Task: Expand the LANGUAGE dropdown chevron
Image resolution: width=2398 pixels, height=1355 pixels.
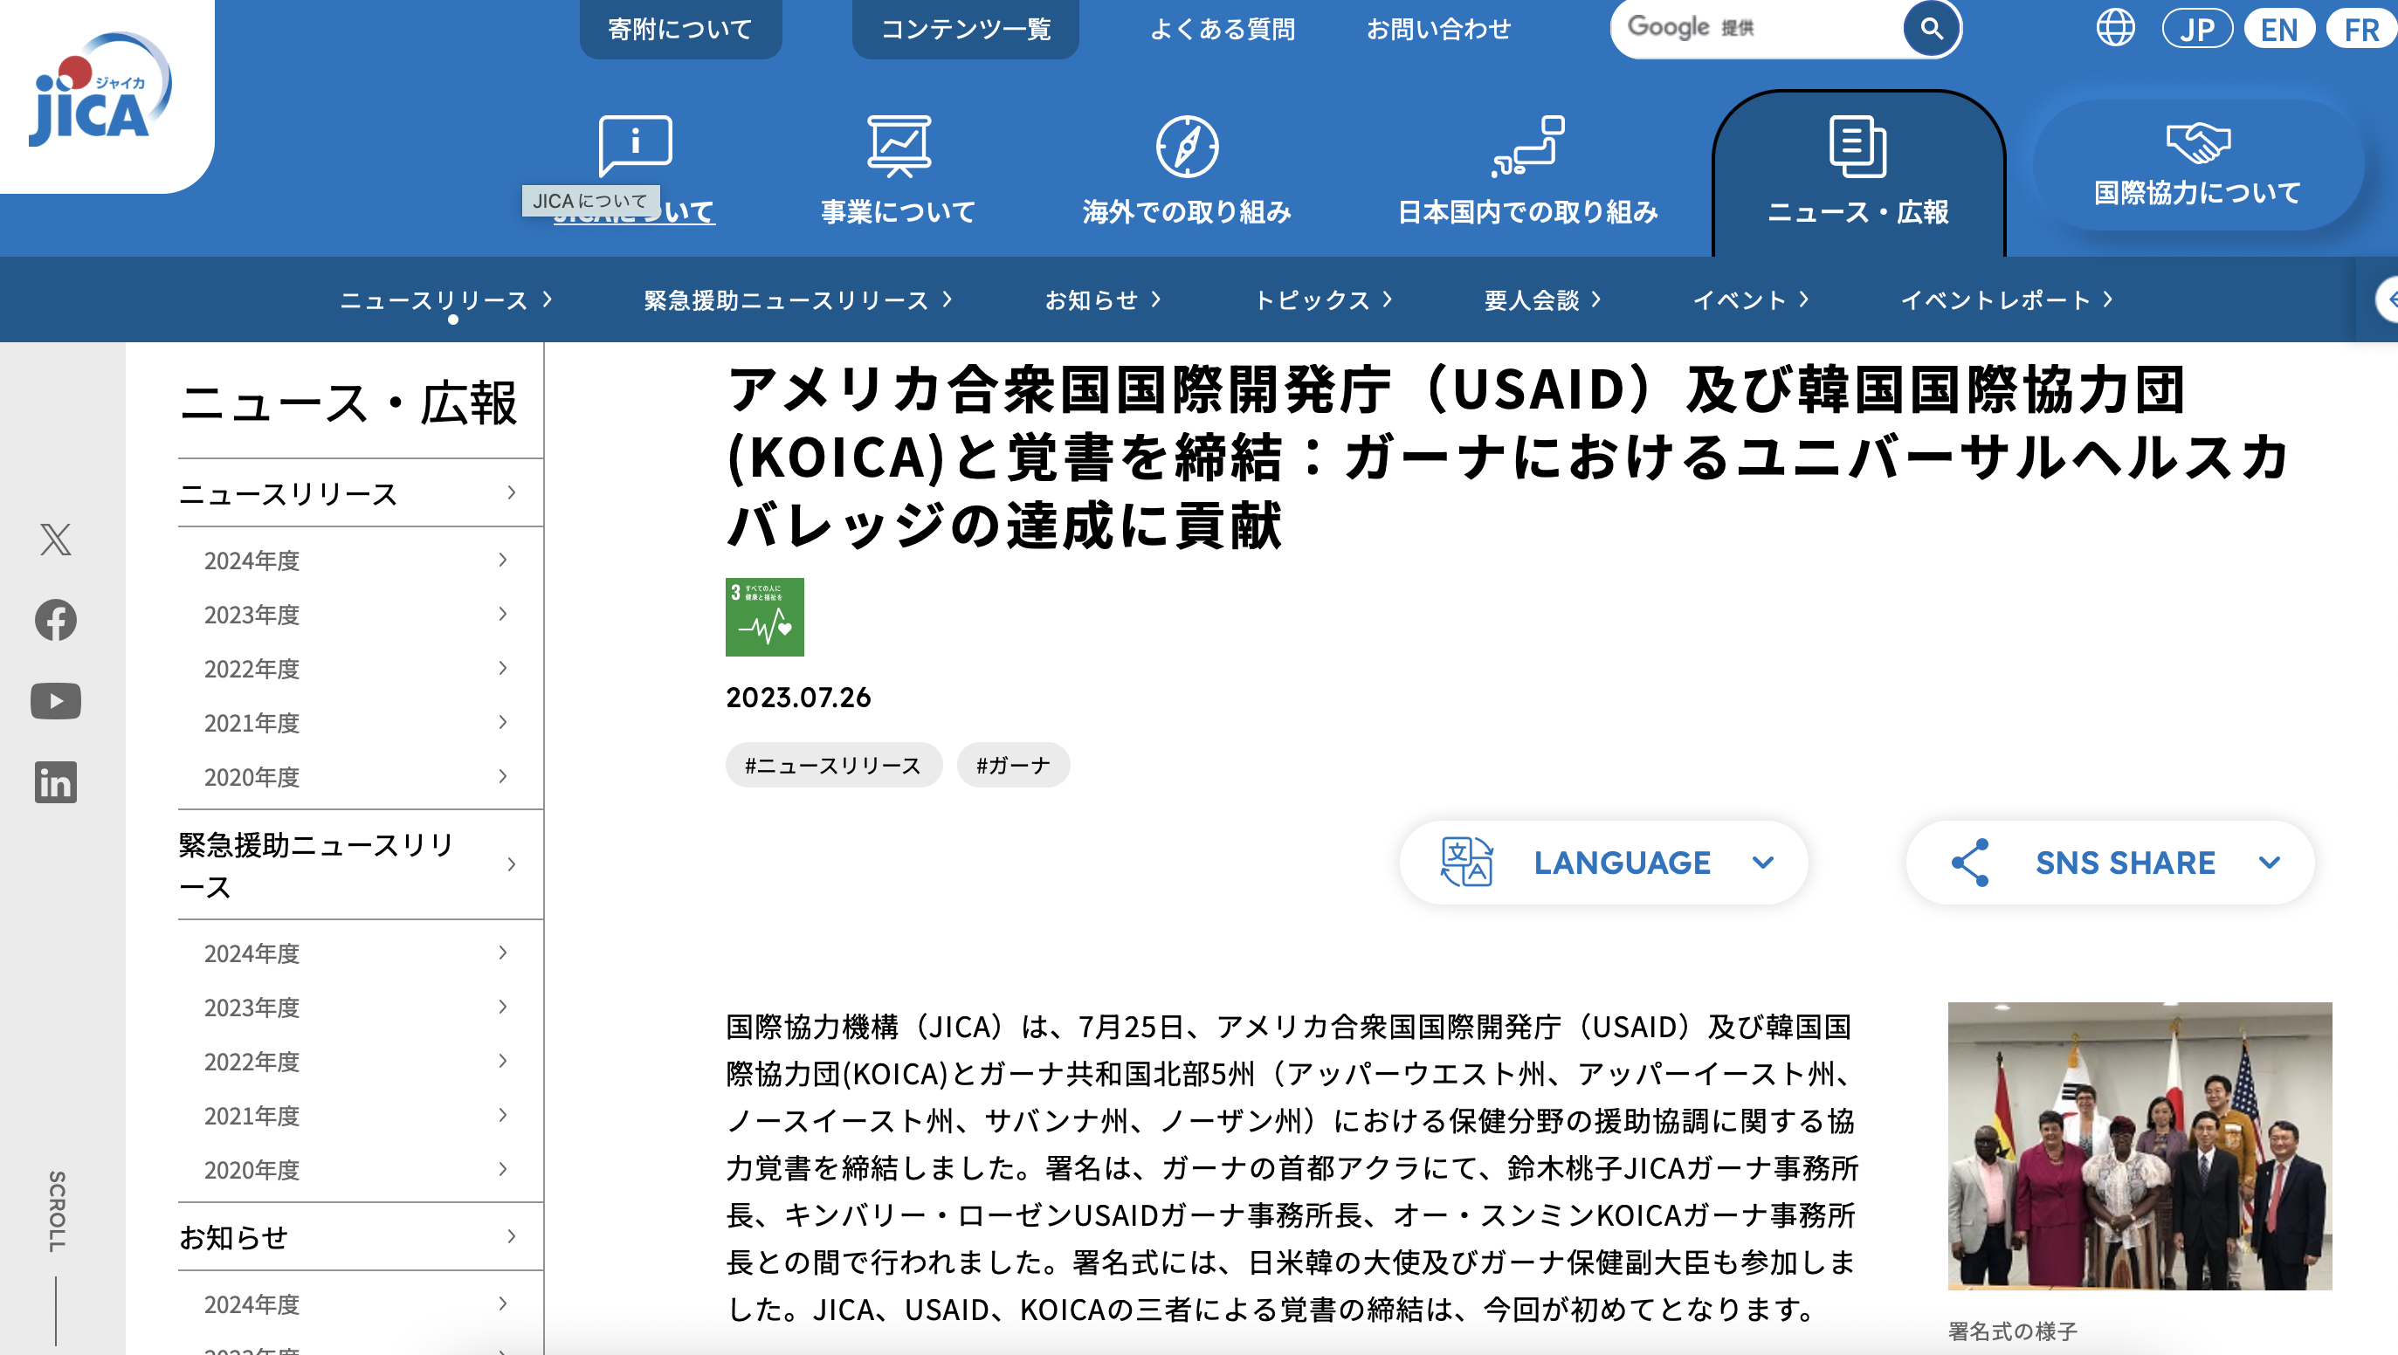Action: (x=1762, y=862)
